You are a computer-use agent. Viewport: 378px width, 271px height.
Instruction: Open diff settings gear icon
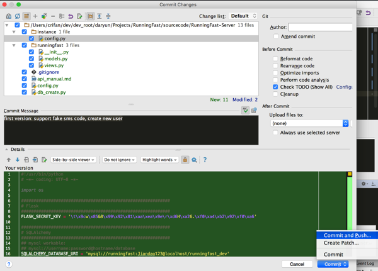click(x=194, y=160)
